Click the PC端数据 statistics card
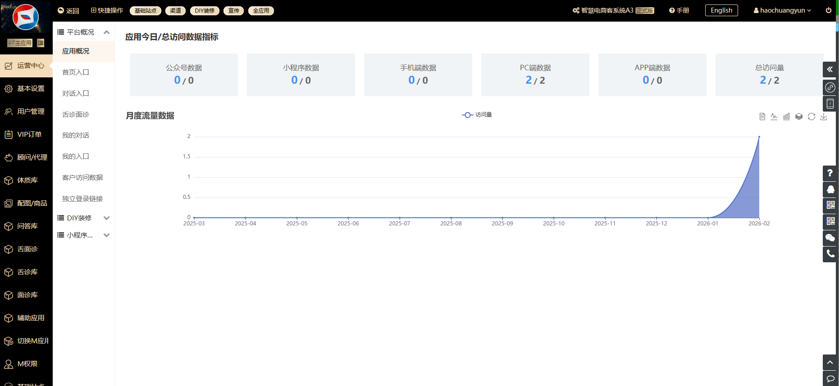 pos(535,75)
